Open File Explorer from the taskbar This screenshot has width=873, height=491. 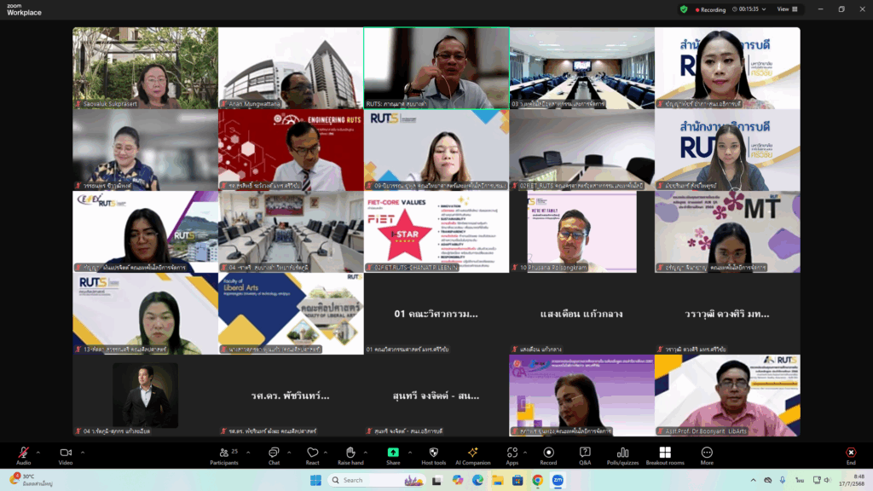click(x=498, y=481)
